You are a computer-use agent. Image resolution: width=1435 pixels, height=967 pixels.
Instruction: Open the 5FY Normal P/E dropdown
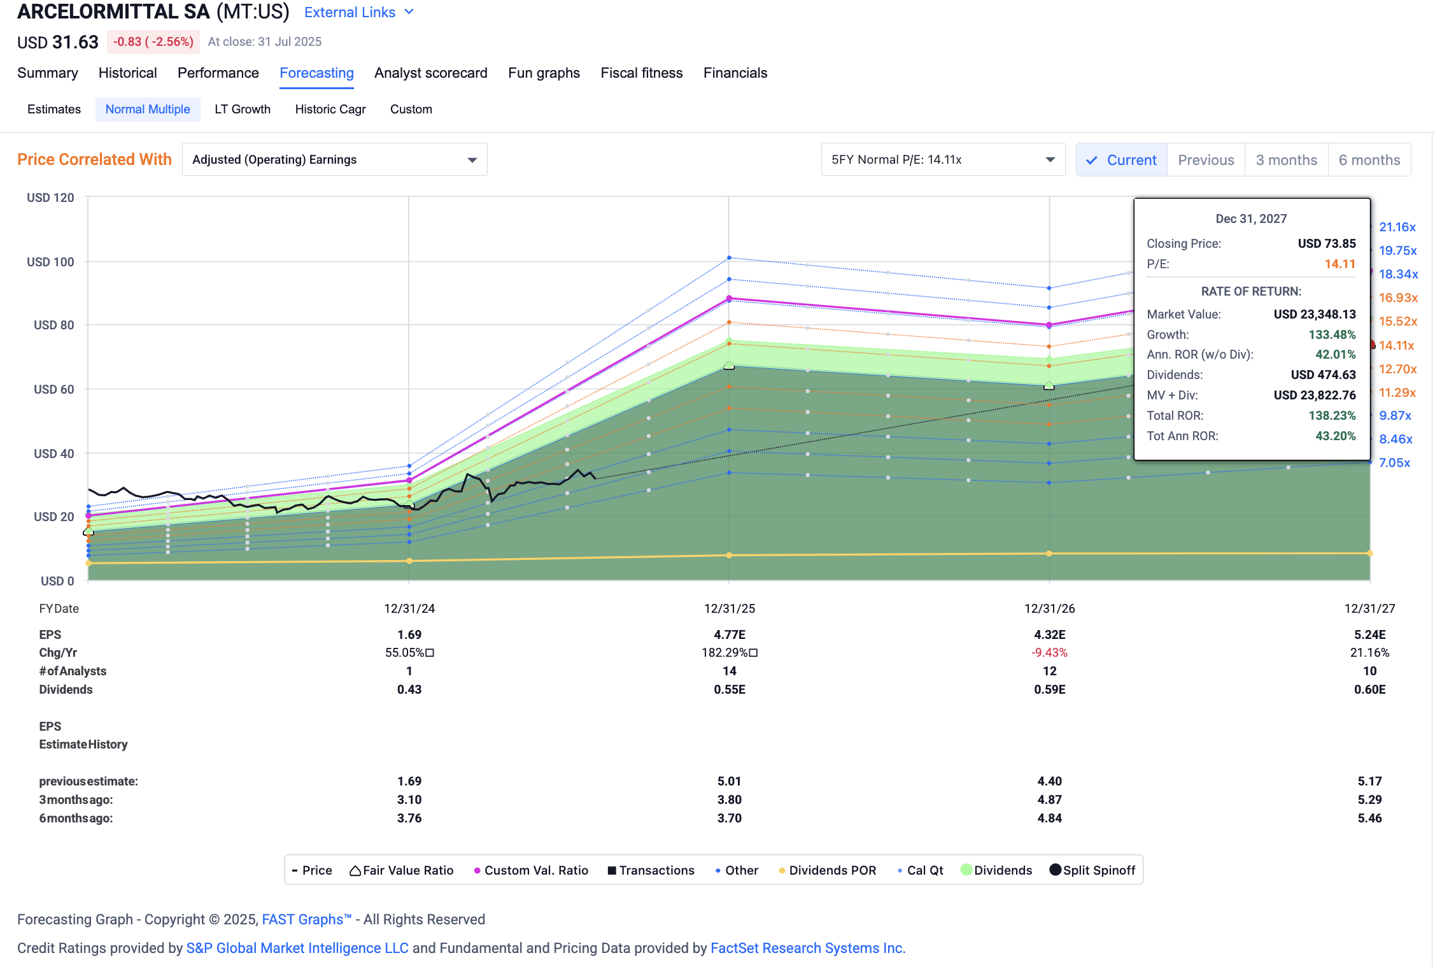[942, 160]
